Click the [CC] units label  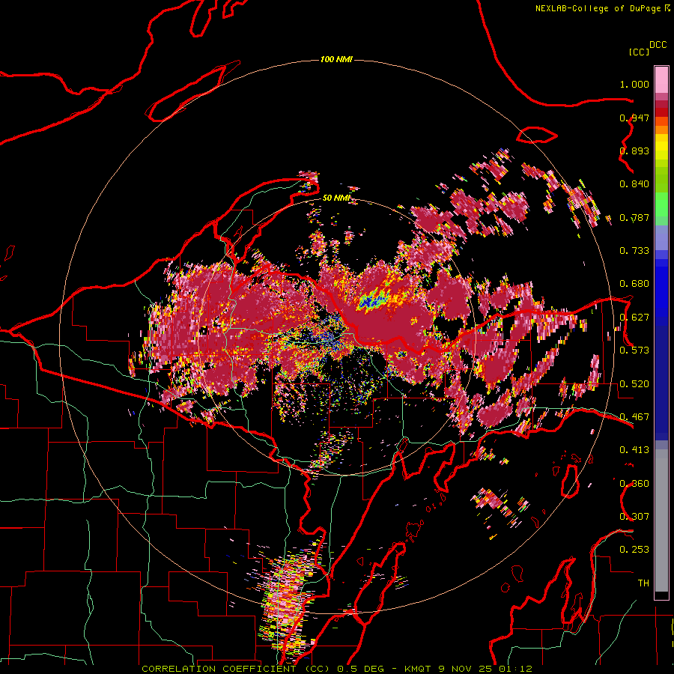coord(639,52)
